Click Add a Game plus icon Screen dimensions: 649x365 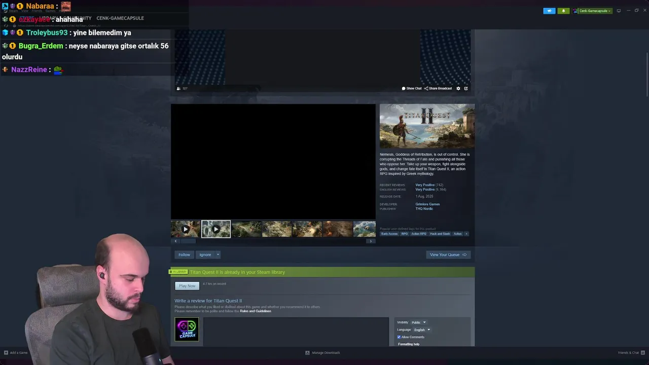pos(6,353)
